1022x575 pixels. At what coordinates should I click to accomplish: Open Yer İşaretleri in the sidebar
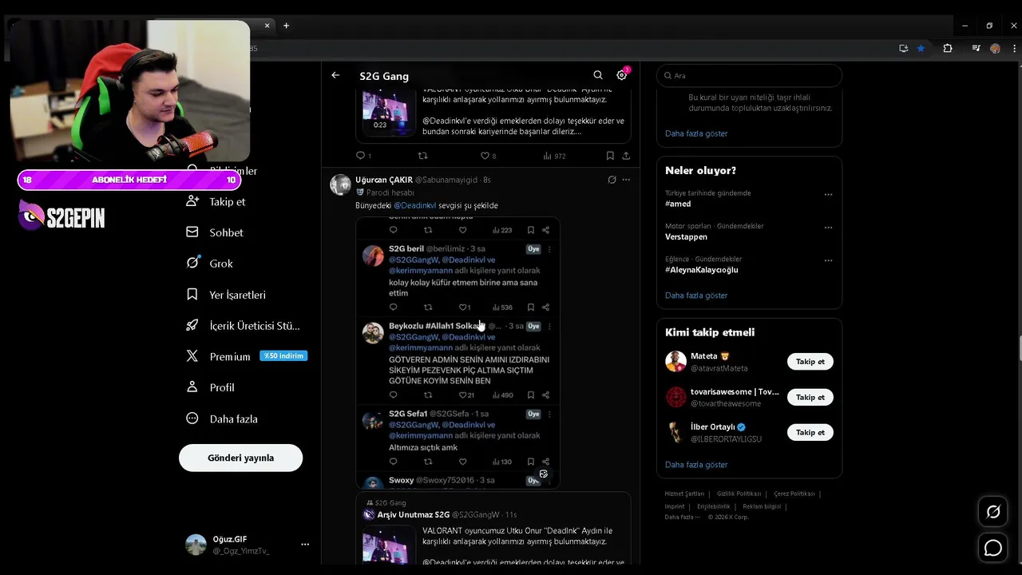[x=226, y=295]
